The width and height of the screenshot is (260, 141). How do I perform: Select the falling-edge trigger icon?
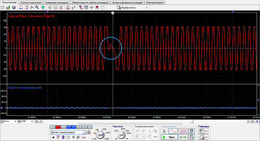click(x=149, y=131)
